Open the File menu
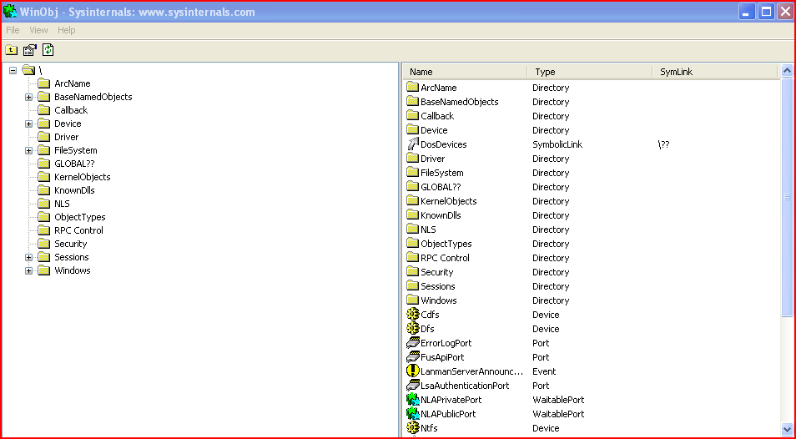This screenshot has width=796, height=439. 13,30
